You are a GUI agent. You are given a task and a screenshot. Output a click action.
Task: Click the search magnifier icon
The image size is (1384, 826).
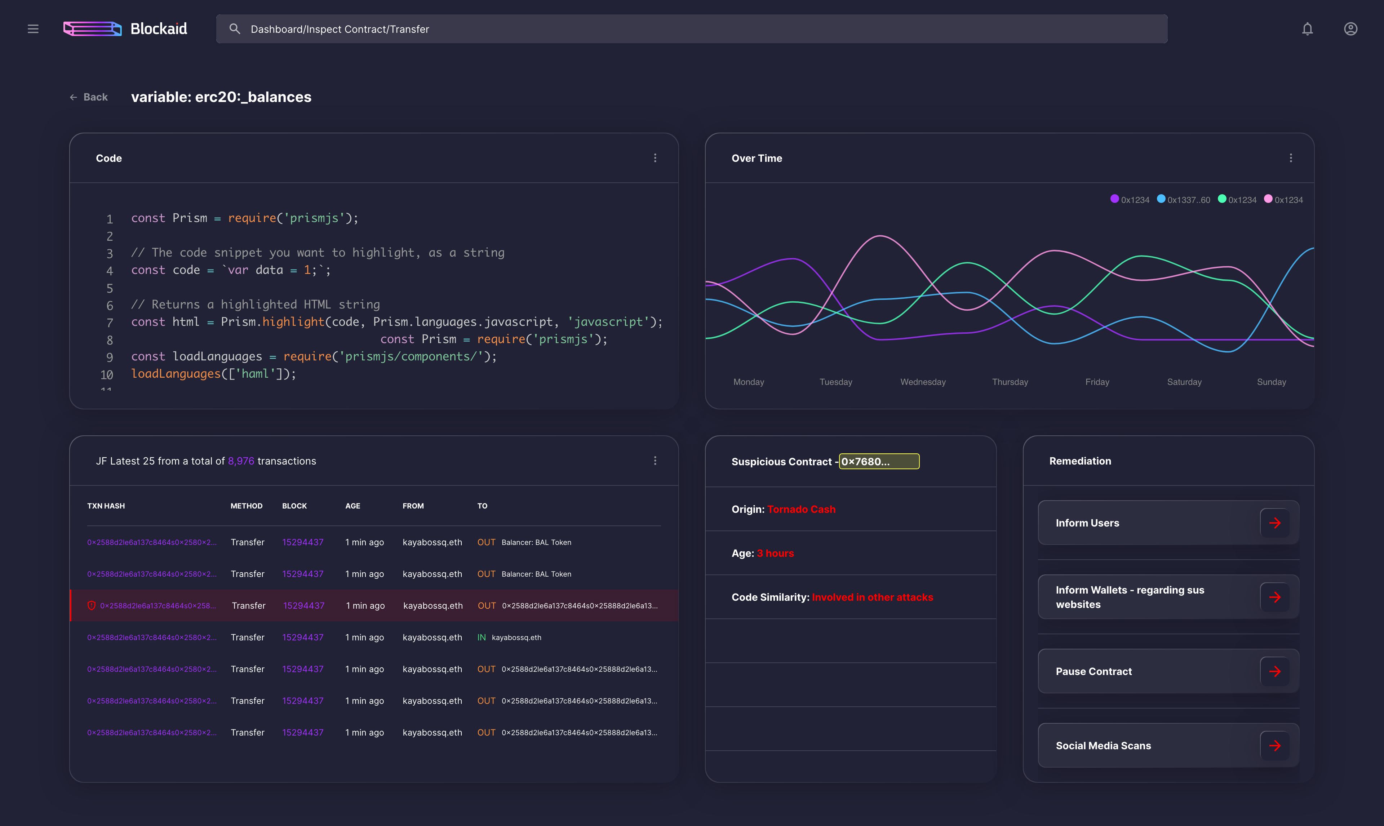[235, 29]
